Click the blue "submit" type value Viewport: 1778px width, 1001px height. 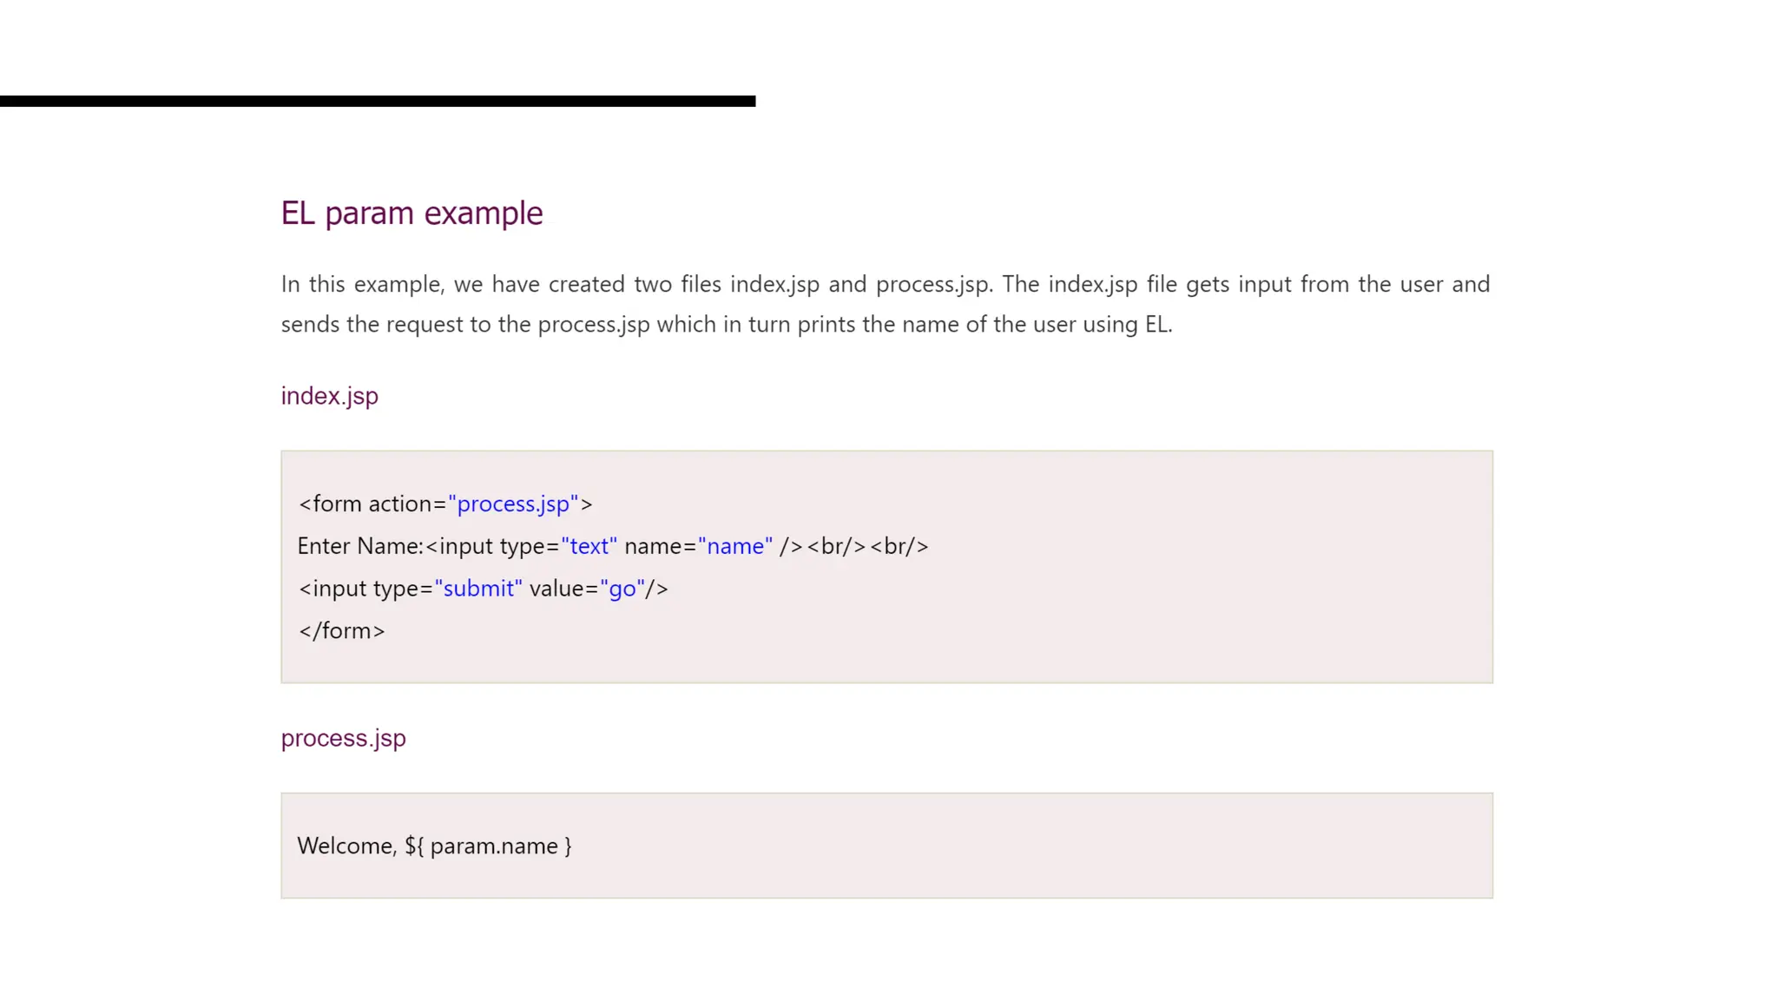[x=478, y=589]
